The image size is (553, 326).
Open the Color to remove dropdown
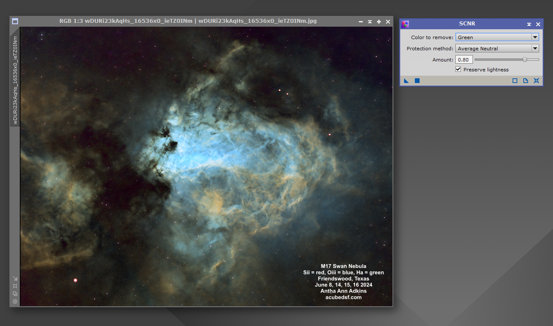tap(497, 37)
